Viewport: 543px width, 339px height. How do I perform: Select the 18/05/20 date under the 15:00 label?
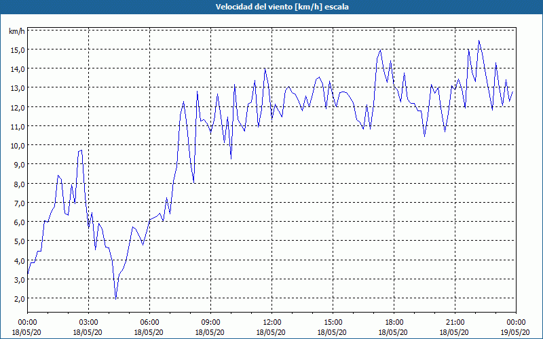pos(332,332)
